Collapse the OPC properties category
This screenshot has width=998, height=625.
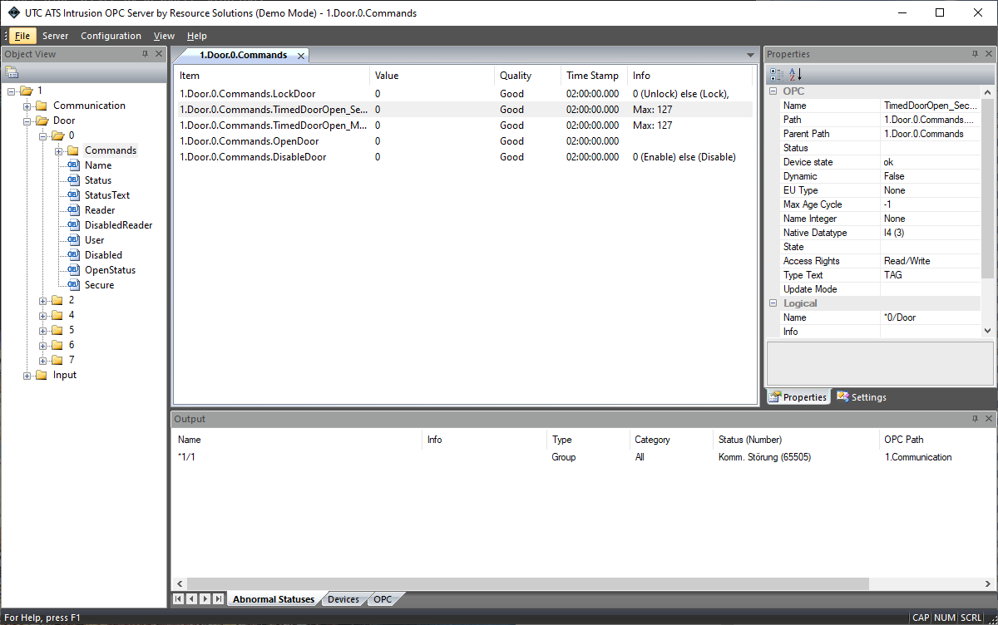[x=773, y=91]
